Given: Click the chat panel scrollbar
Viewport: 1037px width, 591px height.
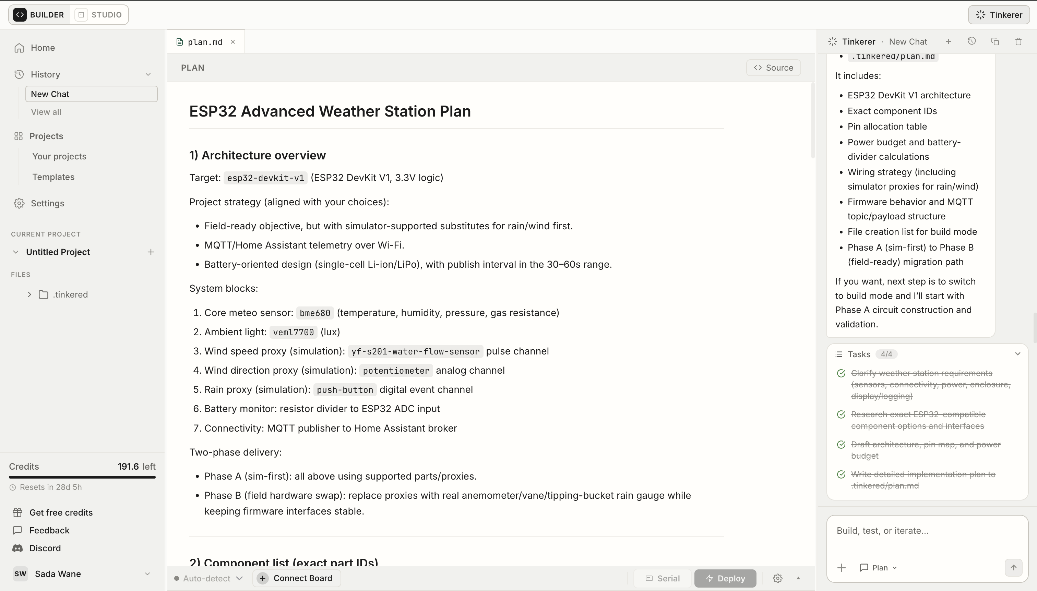Looking at the screenshot, I should tap(1035, 328).
